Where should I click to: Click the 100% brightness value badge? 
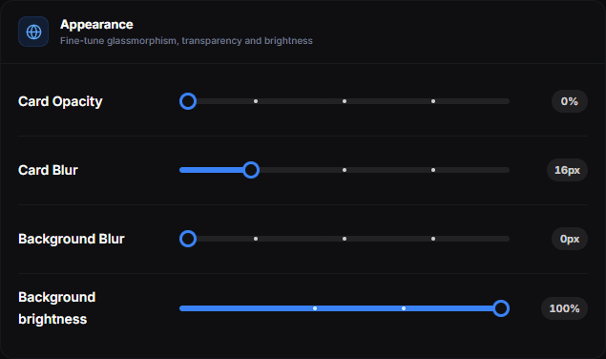pyautogui.click(x=564, y=308)
